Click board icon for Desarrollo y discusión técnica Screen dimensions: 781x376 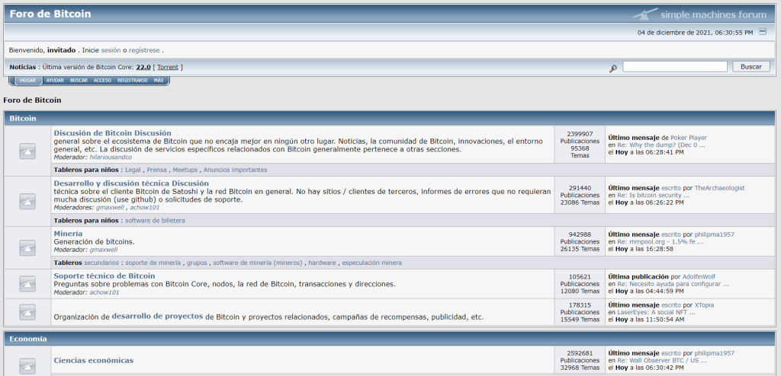pos(27,202)
